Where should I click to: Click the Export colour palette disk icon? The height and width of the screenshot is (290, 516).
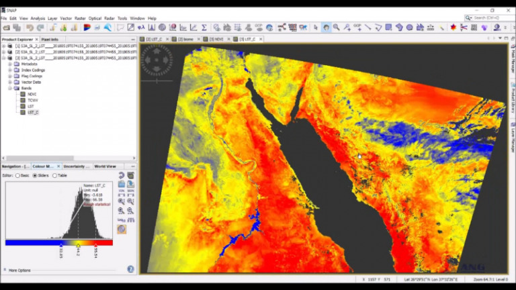130,184
